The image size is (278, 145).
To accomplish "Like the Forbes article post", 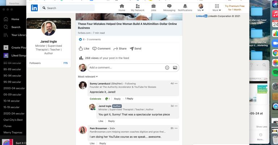I will click(x=84, y=48).
